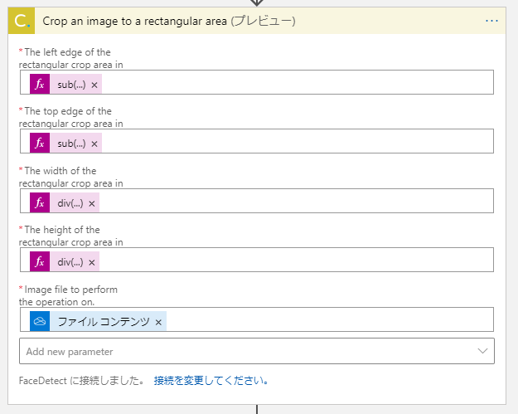The width and height of the screenshot is (518, 414).
Task: Click the Add new parameter chevron arrow
Action: click(482, 351)
